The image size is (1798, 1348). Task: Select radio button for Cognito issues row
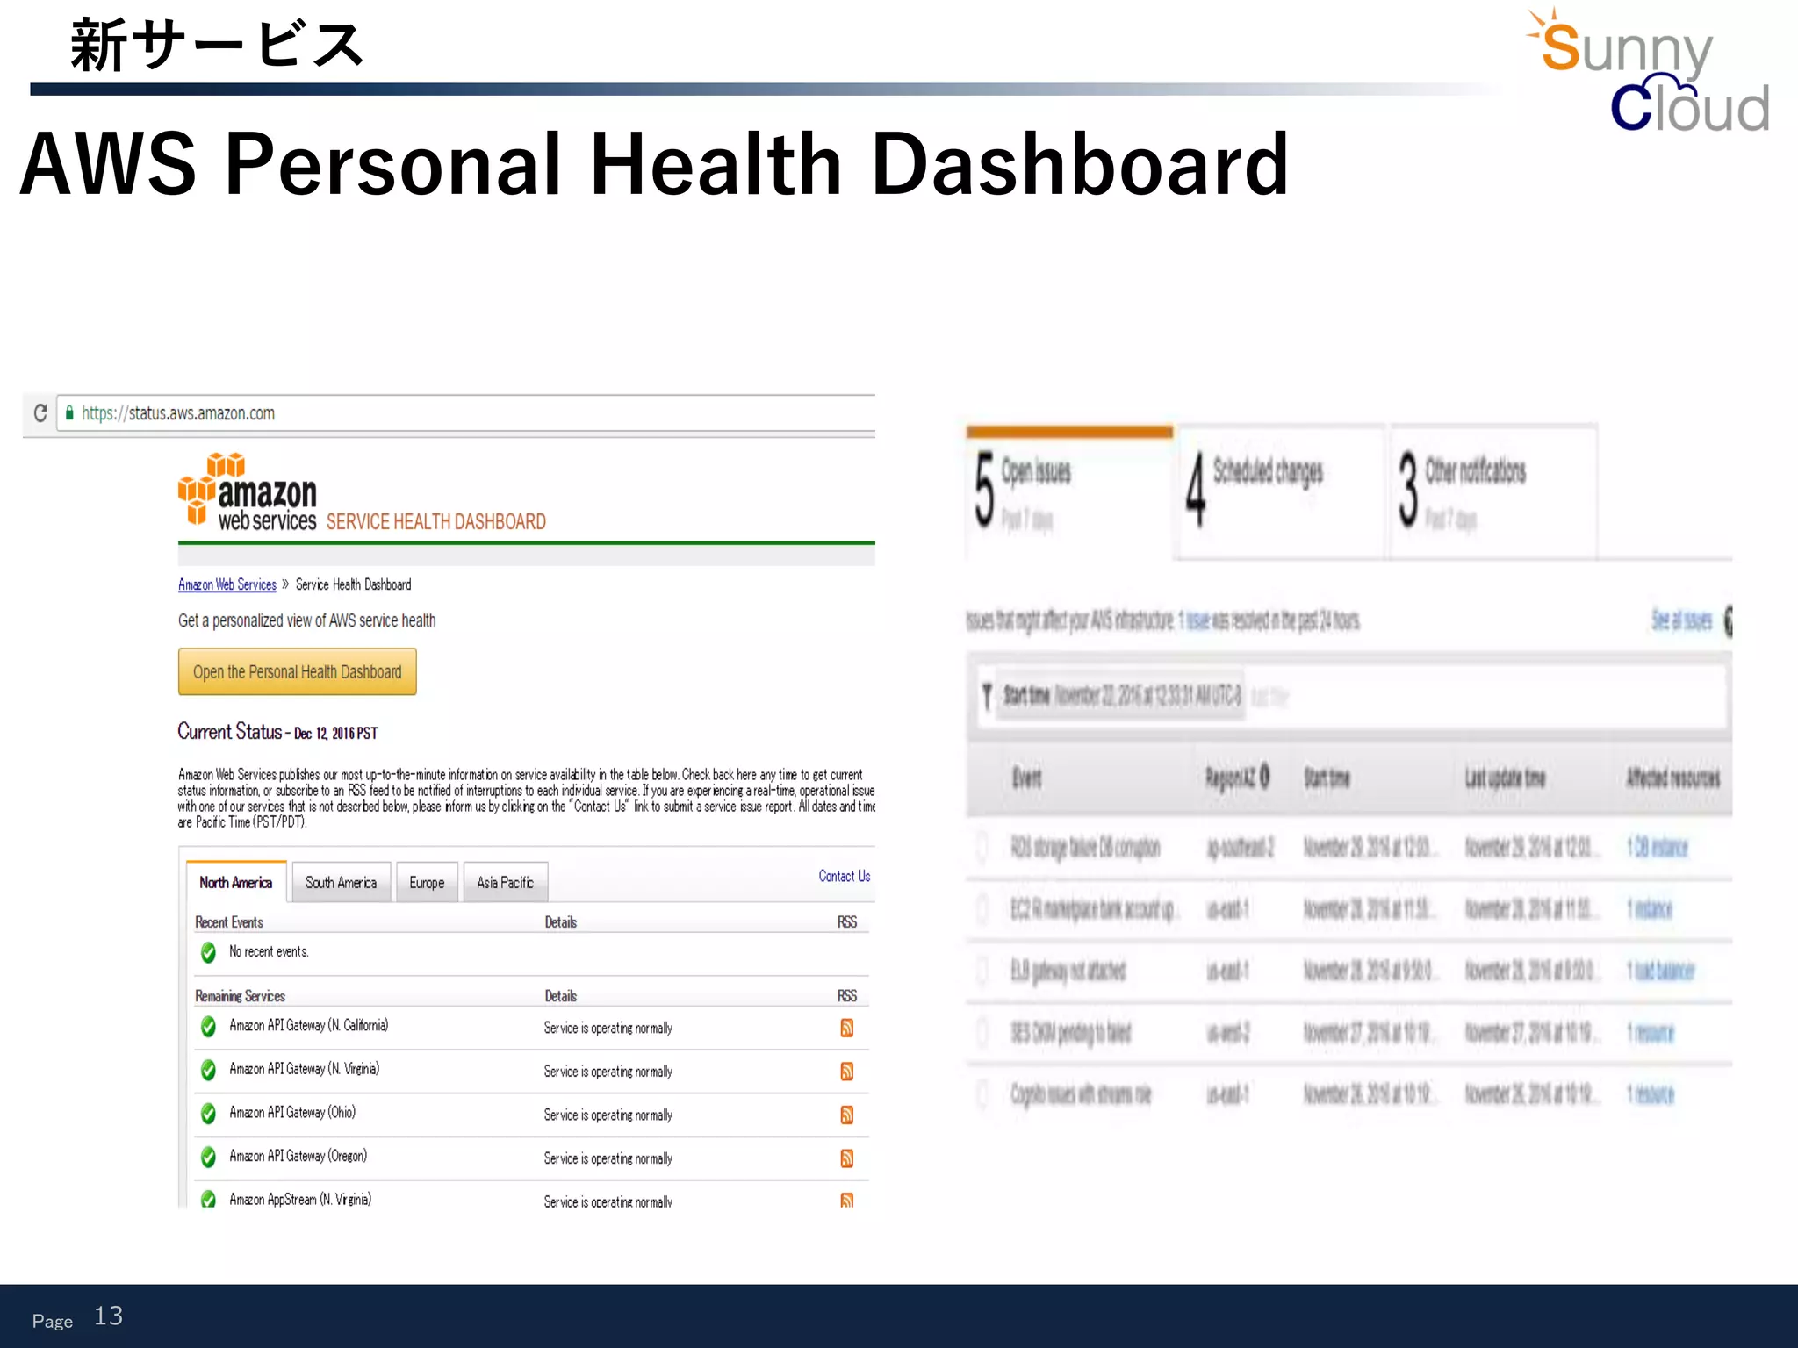982,1094
